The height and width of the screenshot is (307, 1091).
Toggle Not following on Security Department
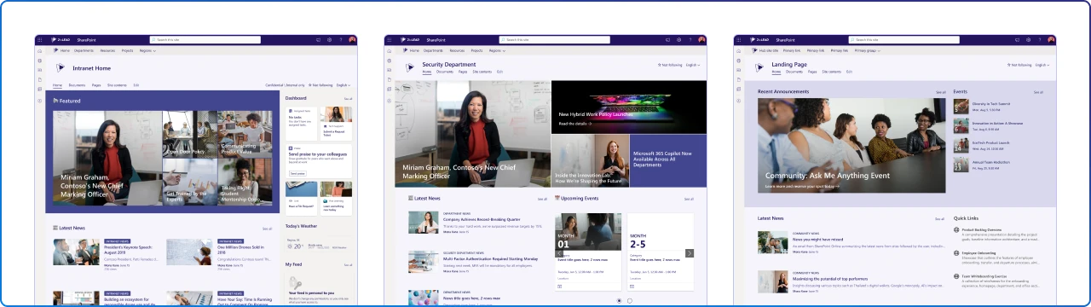(670, 65)
